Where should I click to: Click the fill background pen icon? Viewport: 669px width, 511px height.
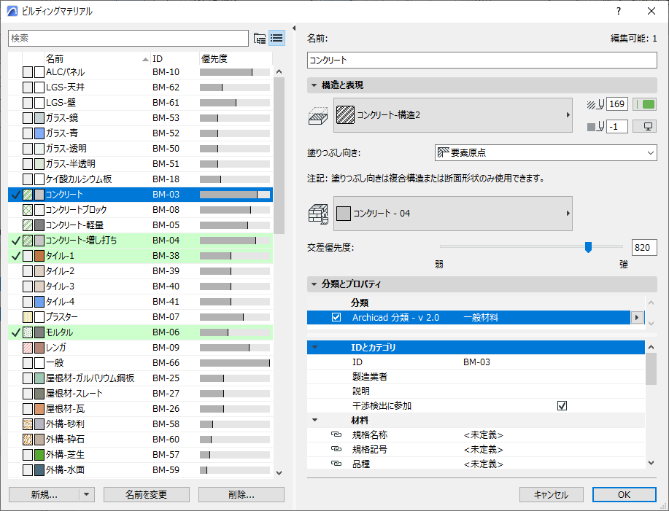[x=595, y=127]
